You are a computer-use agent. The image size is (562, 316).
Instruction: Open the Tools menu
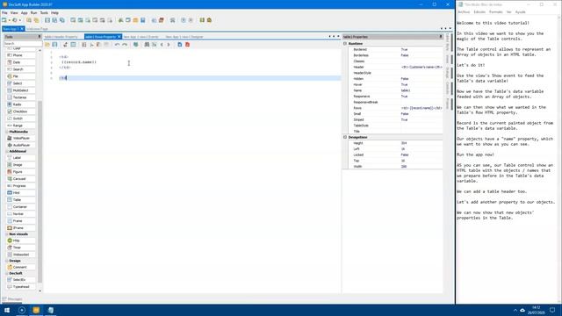(x=44, y=13)
